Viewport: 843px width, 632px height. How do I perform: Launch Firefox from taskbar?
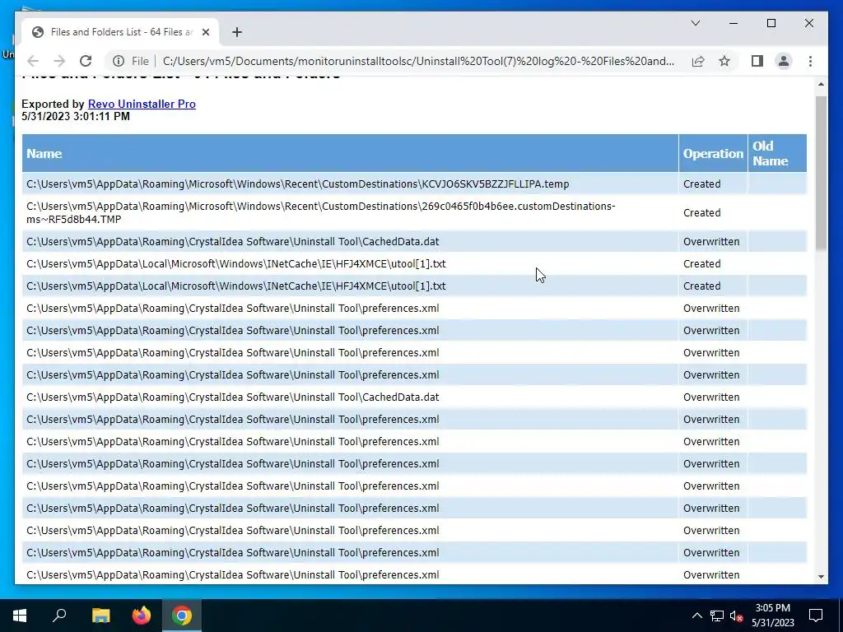click(x=142, y=616)
